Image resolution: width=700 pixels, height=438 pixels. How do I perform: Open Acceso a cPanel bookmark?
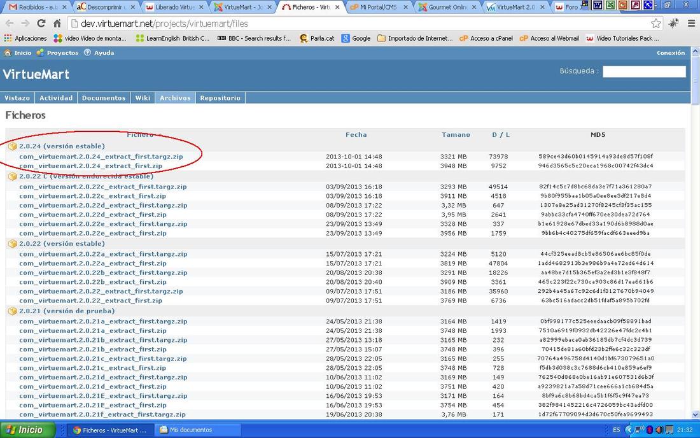(x=486, y=38)
